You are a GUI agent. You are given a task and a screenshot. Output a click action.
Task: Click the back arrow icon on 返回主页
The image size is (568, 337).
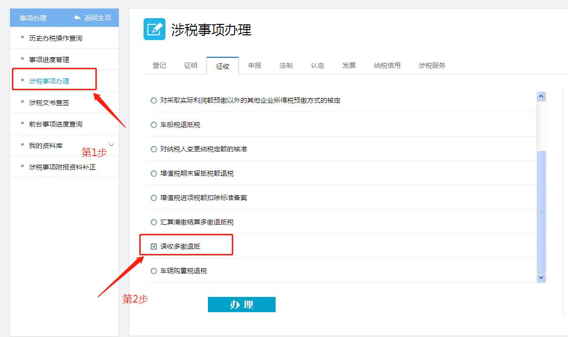[x=76, y=18]
